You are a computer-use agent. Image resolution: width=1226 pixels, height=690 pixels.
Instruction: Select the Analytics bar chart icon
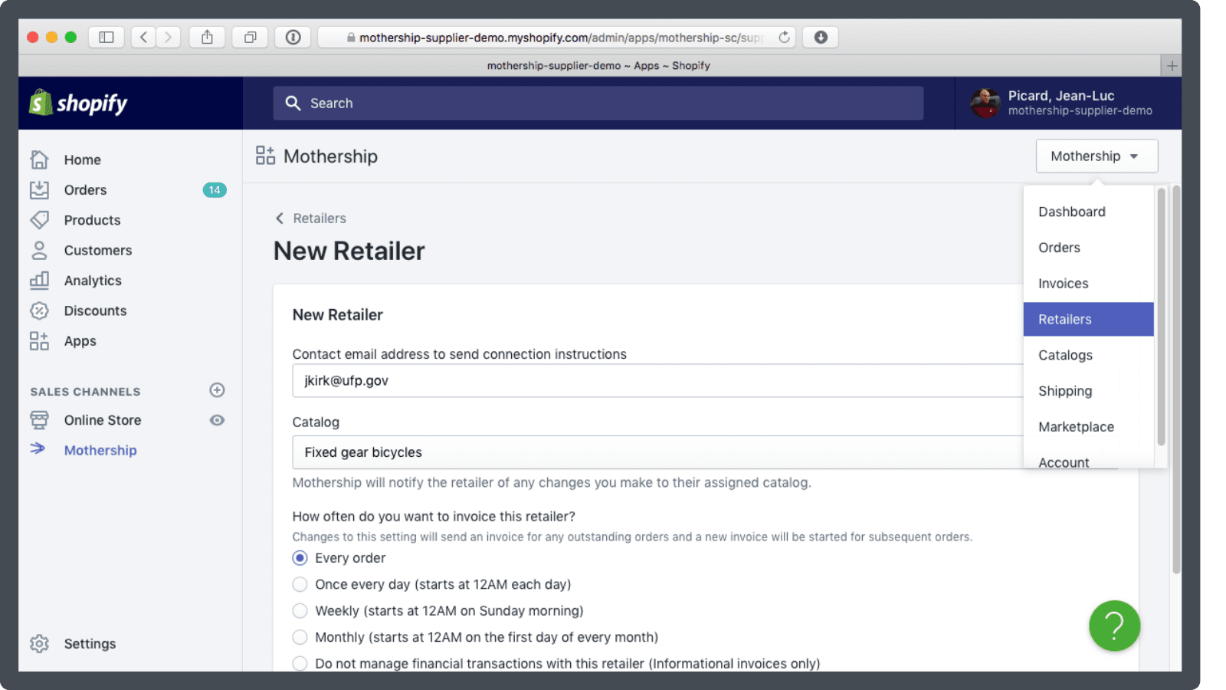coord(39,280)
